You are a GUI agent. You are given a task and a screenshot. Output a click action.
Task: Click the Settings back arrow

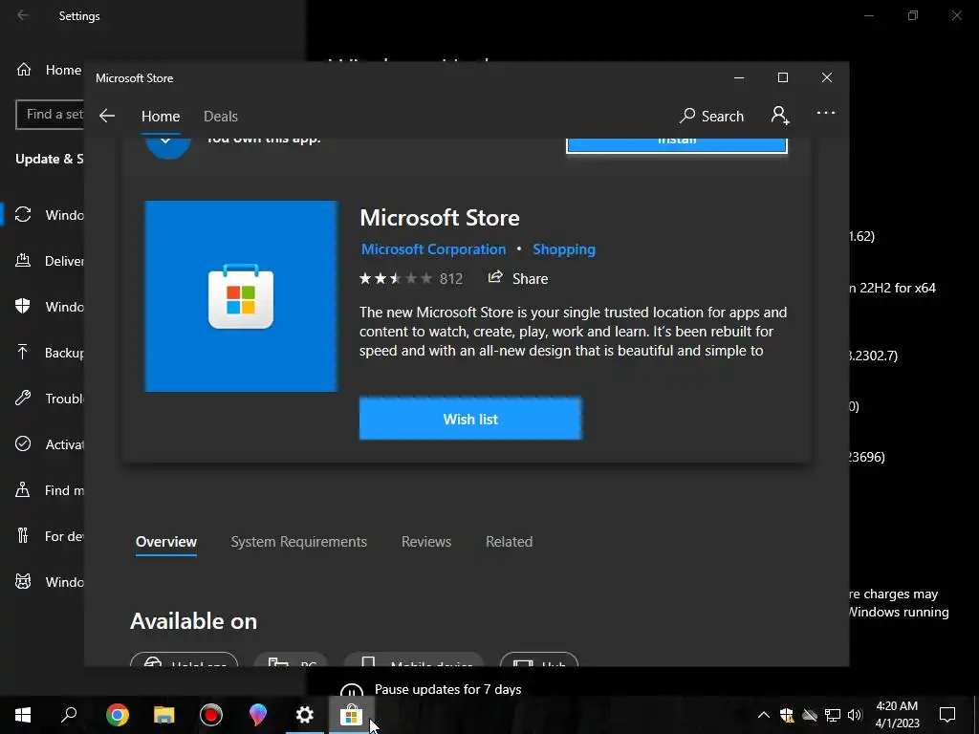coord(23,15)
